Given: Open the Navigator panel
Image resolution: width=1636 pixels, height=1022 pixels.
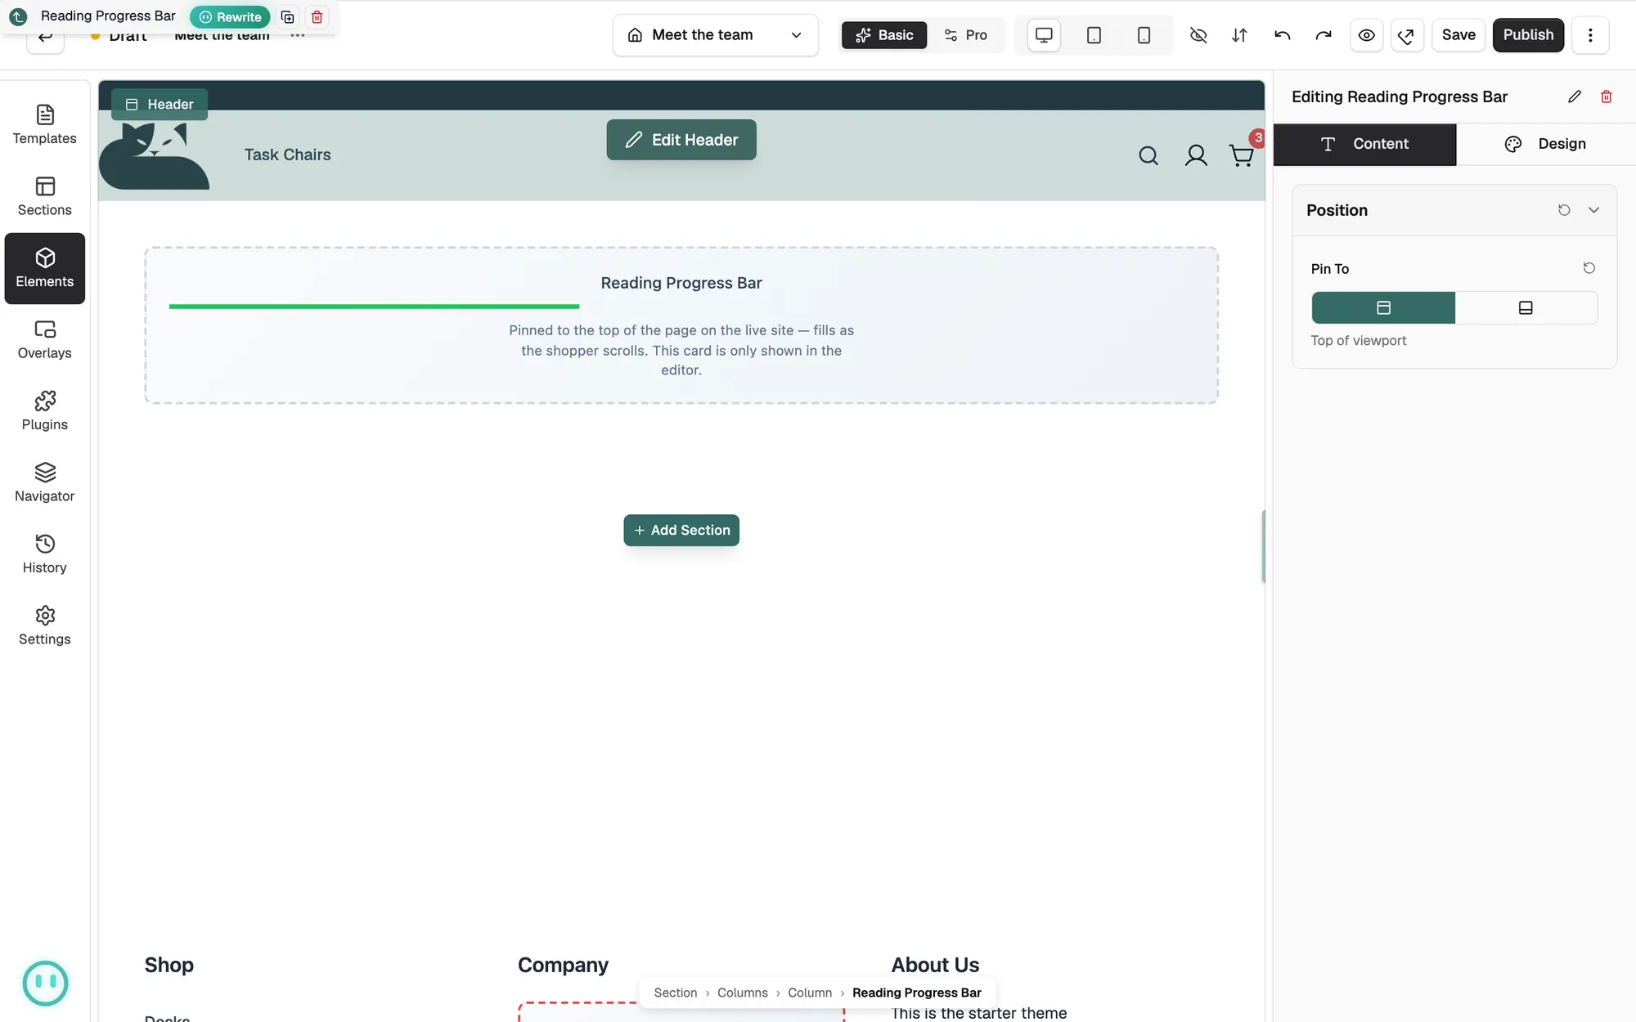Looking at the screenshot, I should [45, 483].
